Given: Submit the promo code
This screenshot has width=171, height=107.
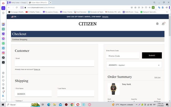Looking at the screenshot, I should pyautogui.click(x=152, y=55).
